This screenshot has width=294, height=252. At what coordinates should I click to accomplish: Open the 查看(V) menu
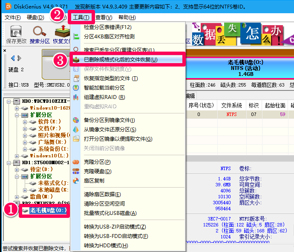(x=104, y=17)
